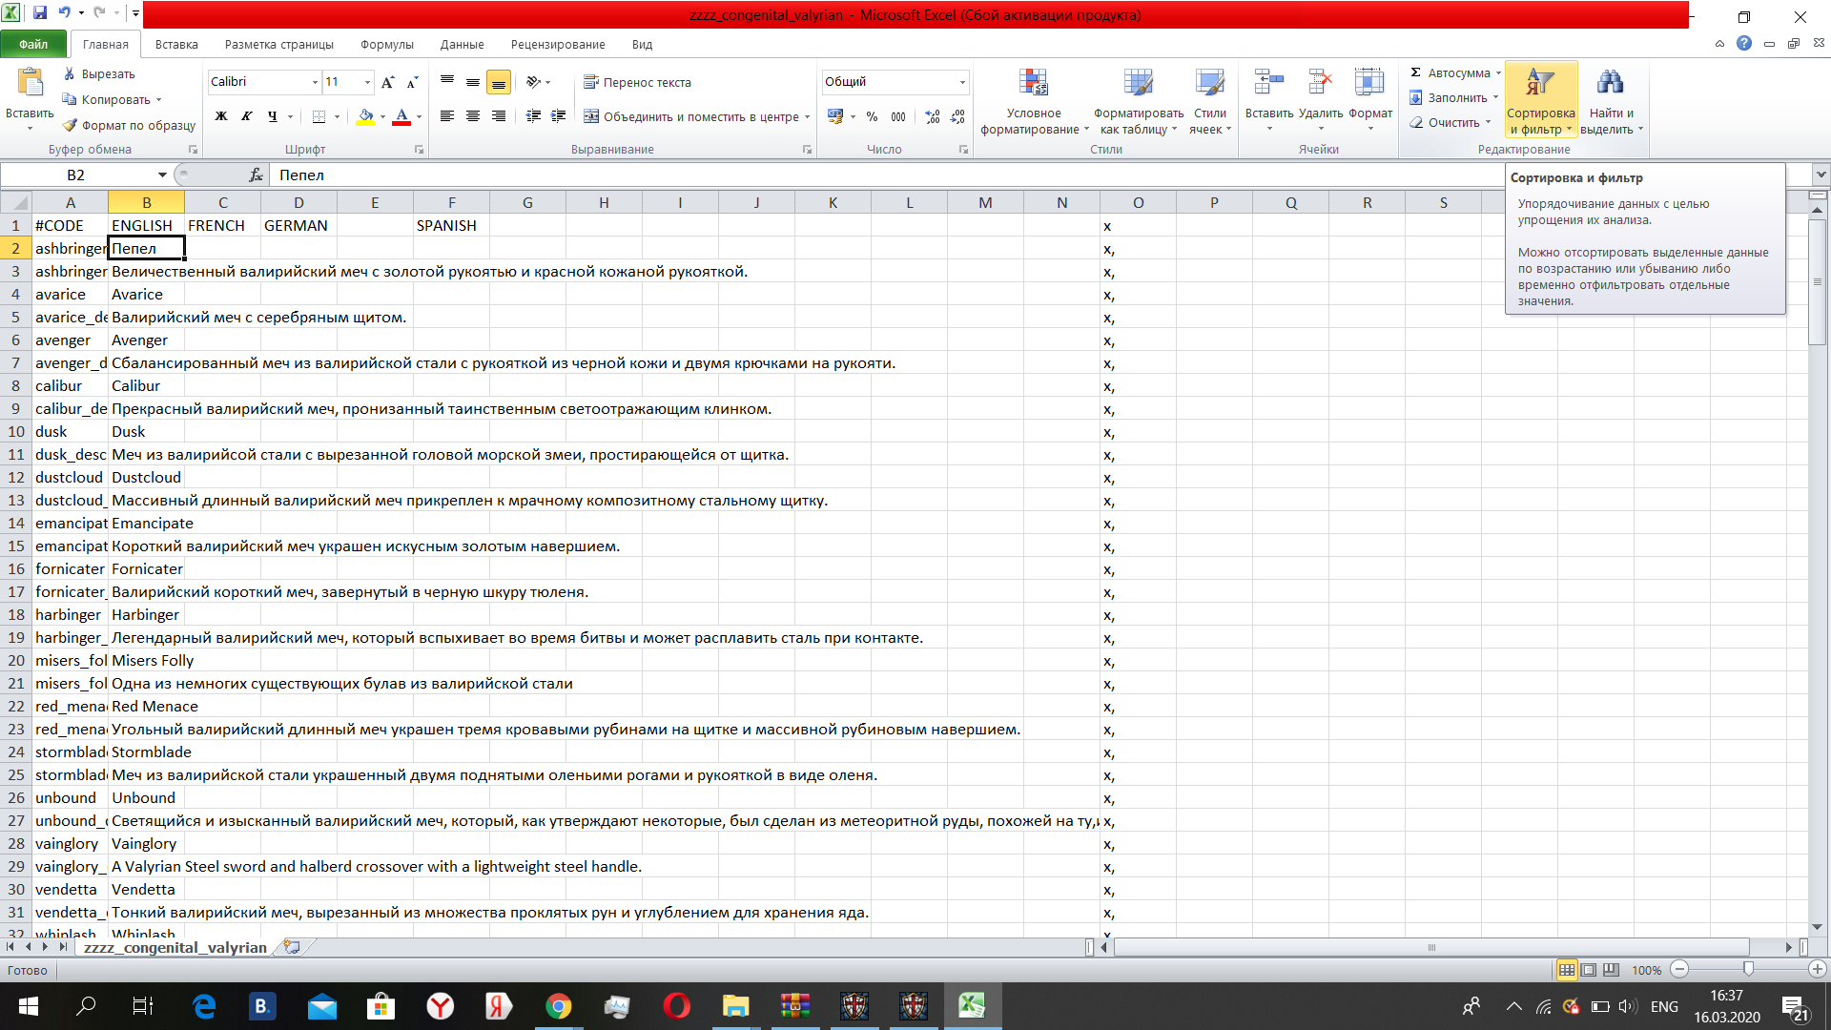Open the Формулы ribbon tab
This screenshot has height=1030, width=1831.
pos(386,44)
